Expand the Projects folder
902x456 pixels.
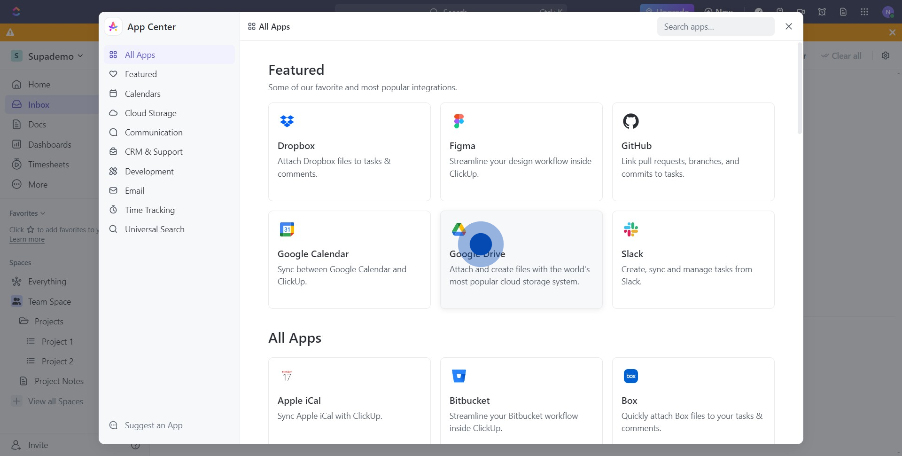pos(49,321)
